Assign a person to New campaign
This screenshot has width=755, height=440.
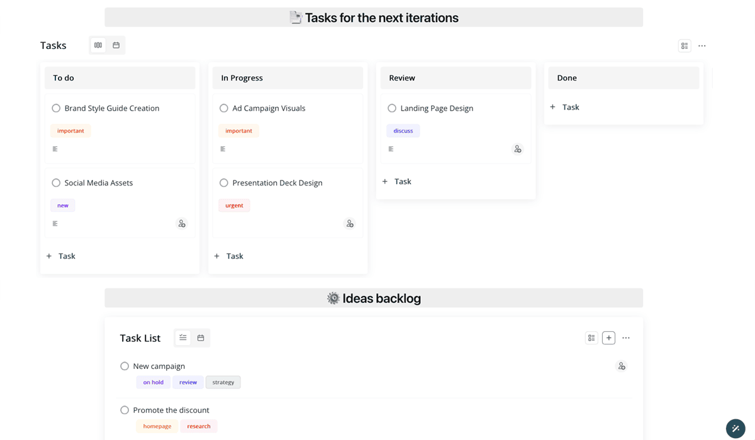point(622,366)
